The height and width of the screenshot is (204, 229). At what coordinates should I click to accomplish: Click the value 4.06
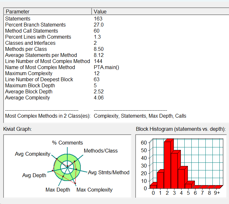pyautogui.click(x=99, y=98)
